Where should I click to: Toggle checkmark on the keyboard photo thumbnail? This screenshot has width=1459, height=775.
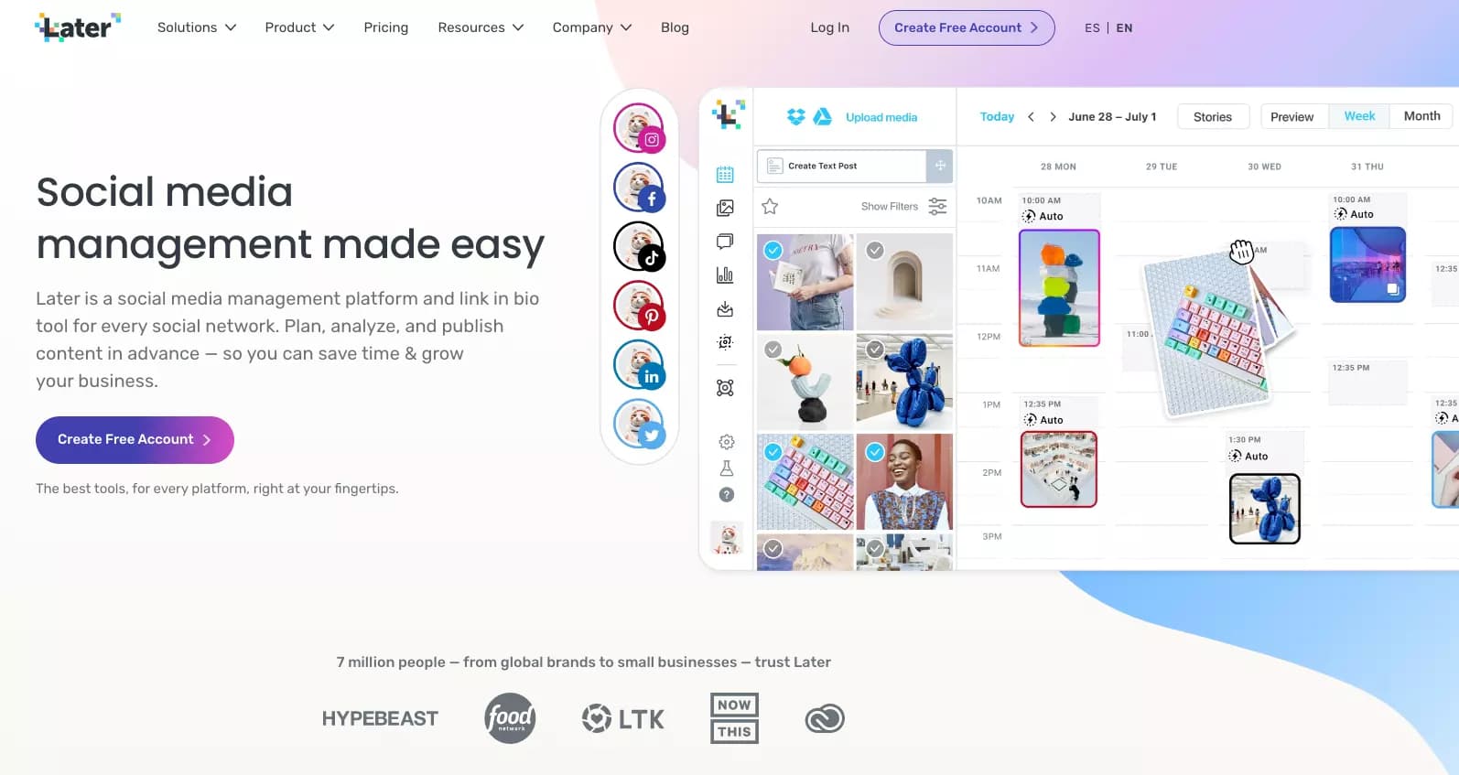point(773,451)
